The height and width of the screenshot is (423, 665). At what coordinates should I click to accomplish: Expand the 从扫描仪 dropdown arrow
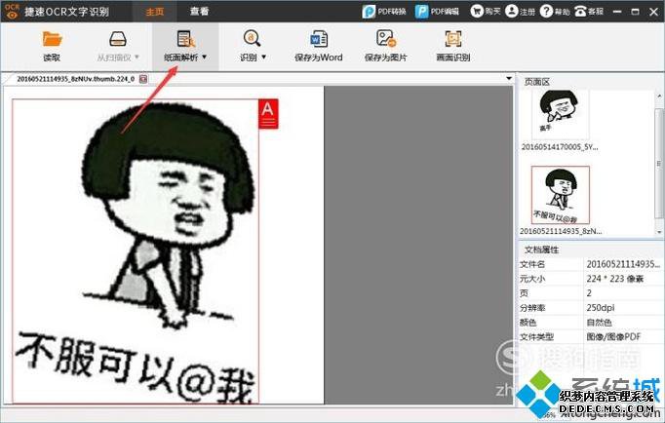tap(137, 57)
